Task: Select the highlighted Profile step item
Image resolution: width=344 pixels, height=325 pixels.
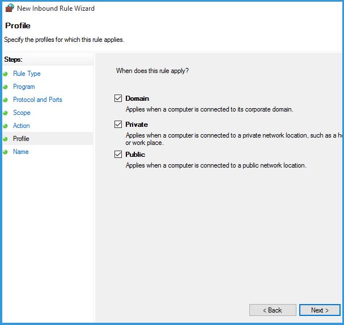Action: pos(21,139)
